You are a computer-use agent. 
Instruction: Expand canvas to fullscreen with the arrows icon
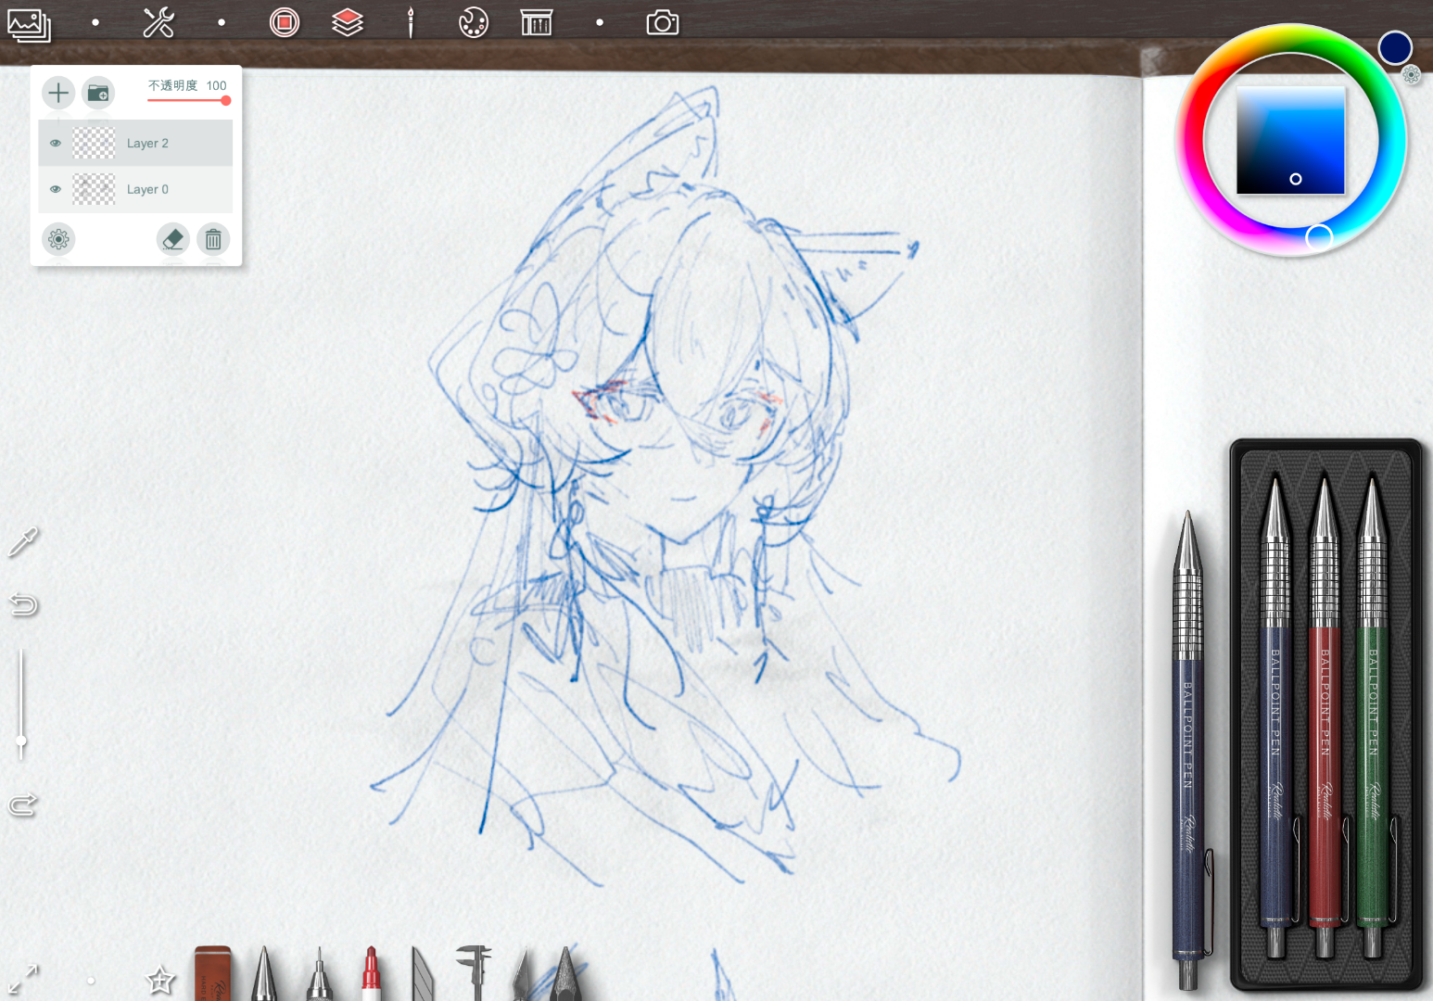pyautogui.click(x=23, y=979)
